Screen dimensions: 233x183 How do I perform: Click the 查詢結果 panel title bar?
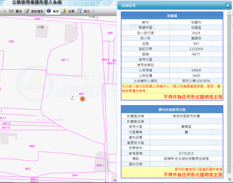coord(168,6)
